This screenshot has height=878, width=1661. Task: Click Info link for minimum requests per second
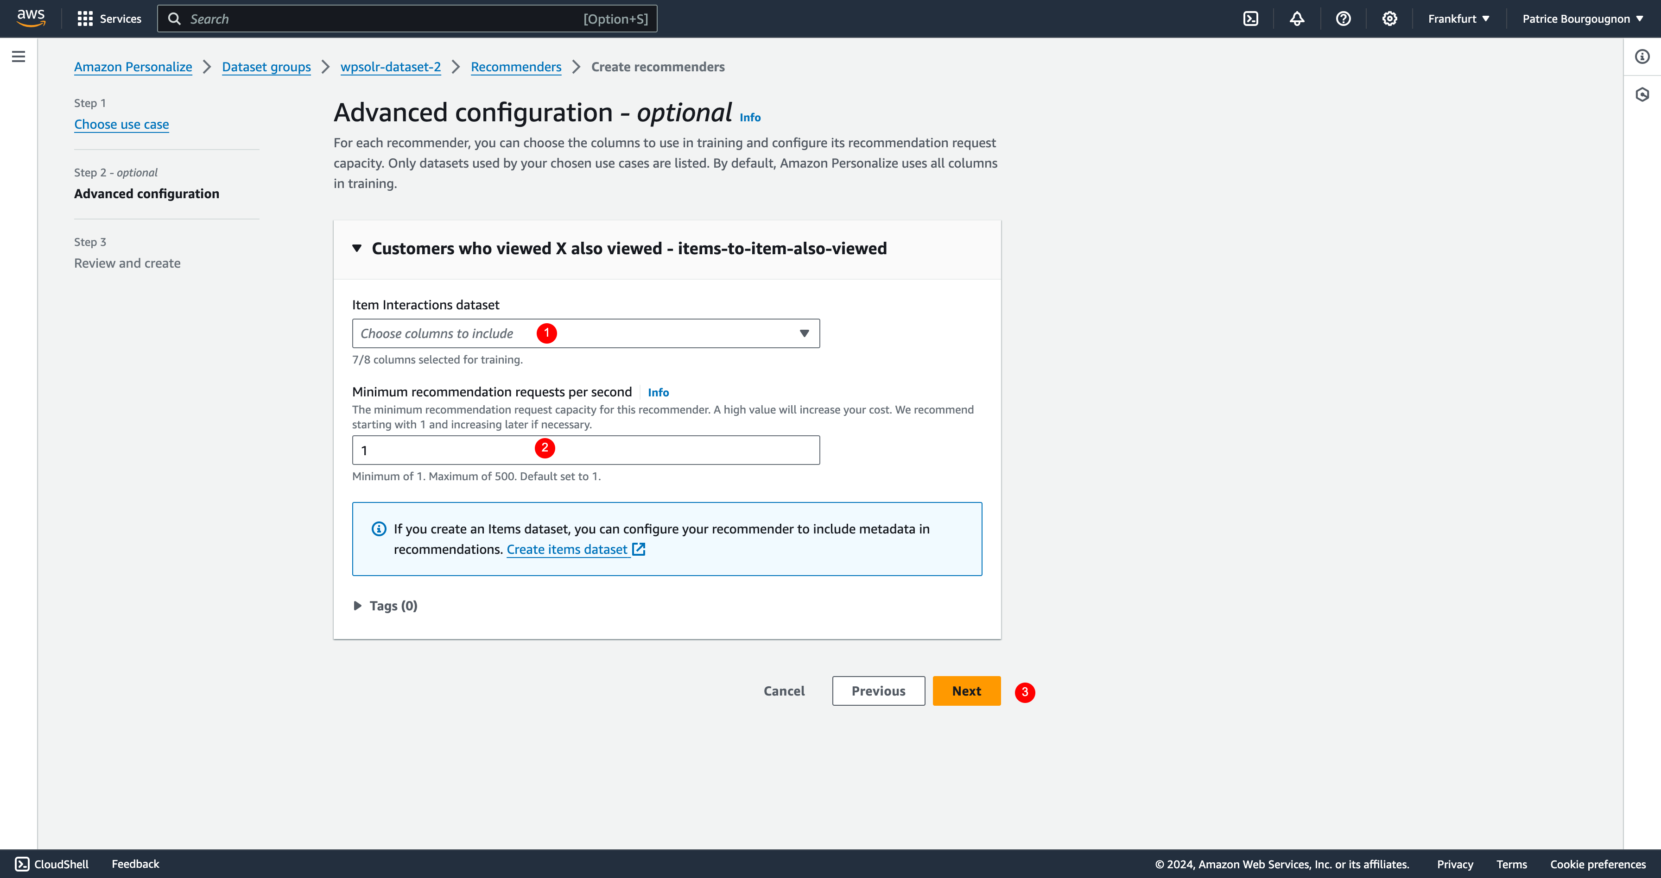coord(659,392)
